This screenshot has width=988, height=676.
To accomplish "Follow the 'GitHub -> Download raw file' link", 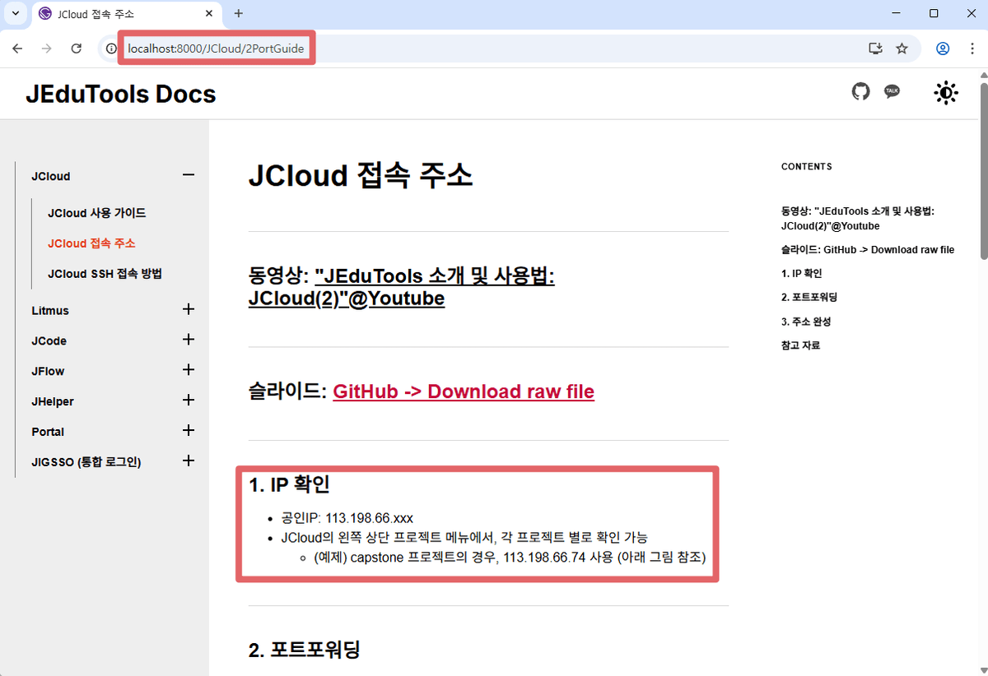I will click(463, 391).
